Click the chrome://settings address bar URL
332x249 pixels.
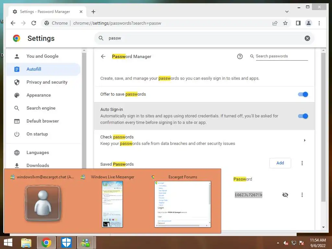tap(117, 23)
